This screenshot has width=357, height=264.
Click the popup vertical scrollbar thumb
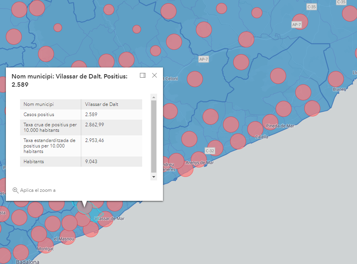pos(154,135)
